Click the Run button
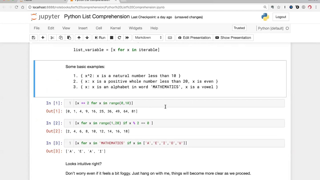The width and height of the screenshot is (320, 180). (99, 37)
